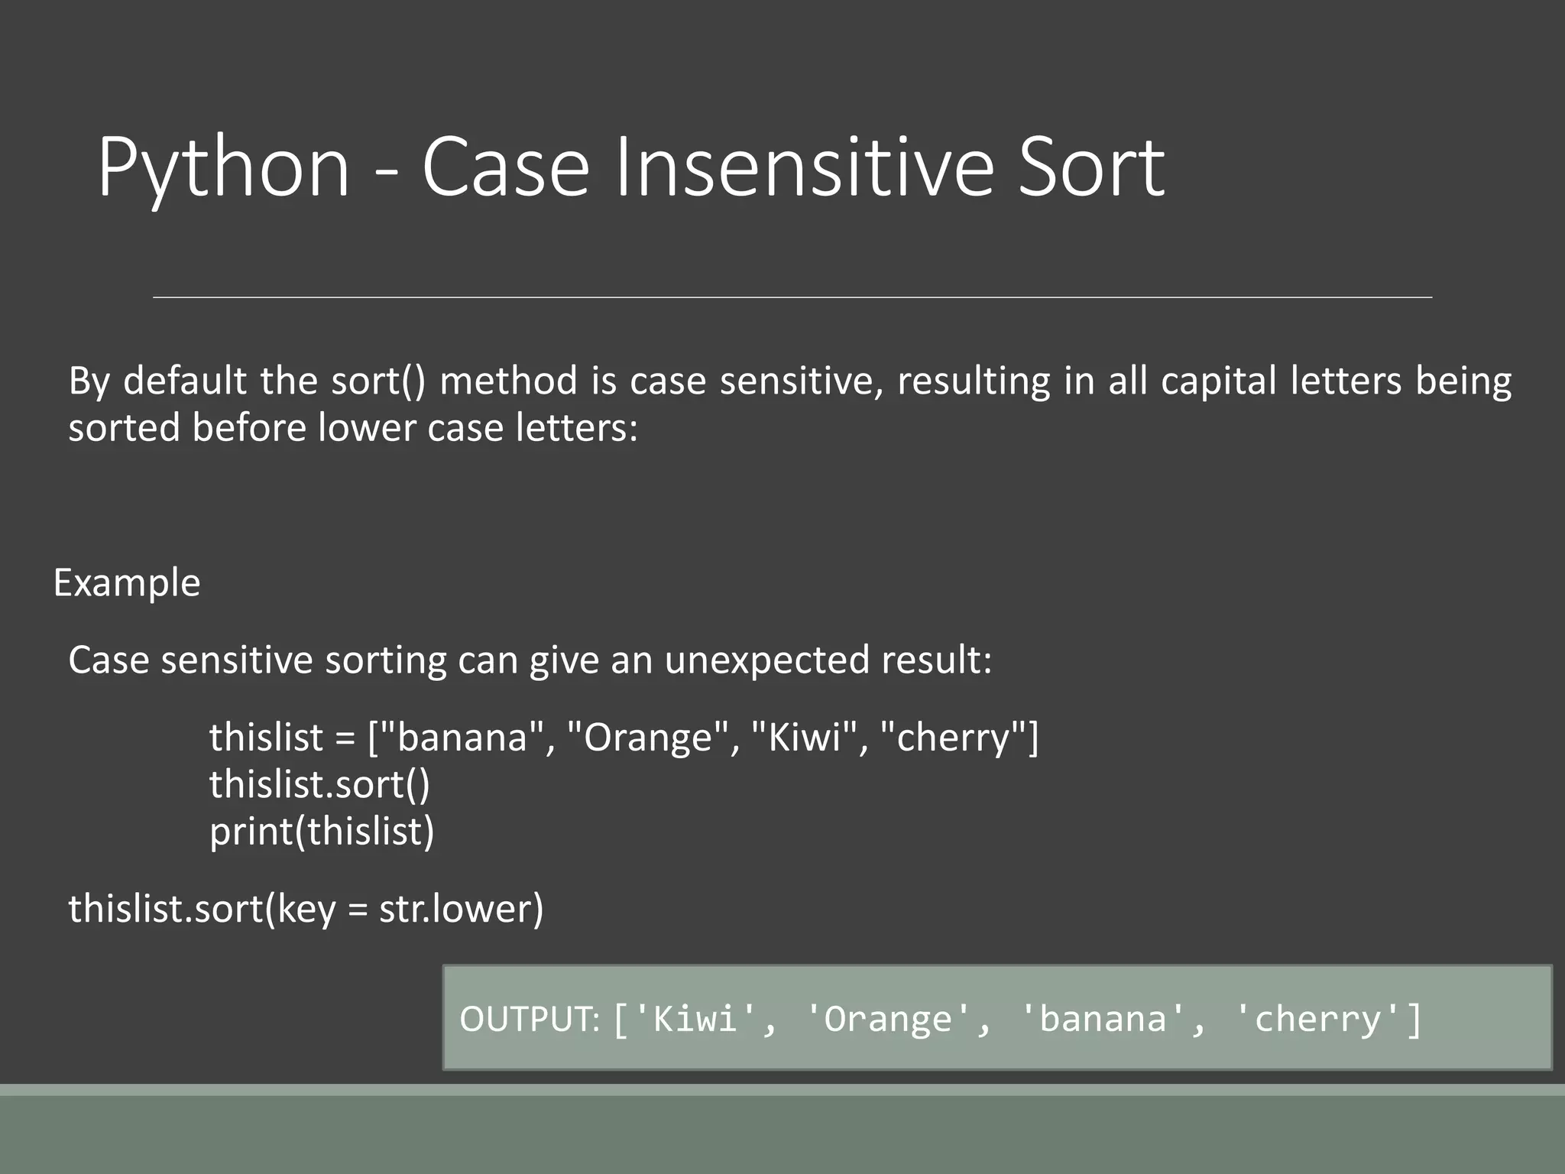Viewport: 1565px width, 1174px height.
Task: Click 'banana' in the output list
Action: tap(1103, 1019)
